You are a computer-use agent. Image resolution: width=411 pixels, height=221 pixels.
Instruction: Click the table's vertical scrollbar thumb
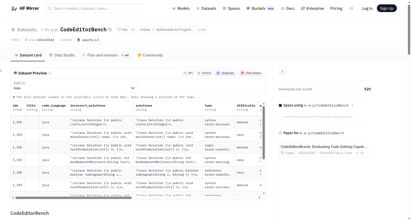pyautogui.click(x=264, y=132)
